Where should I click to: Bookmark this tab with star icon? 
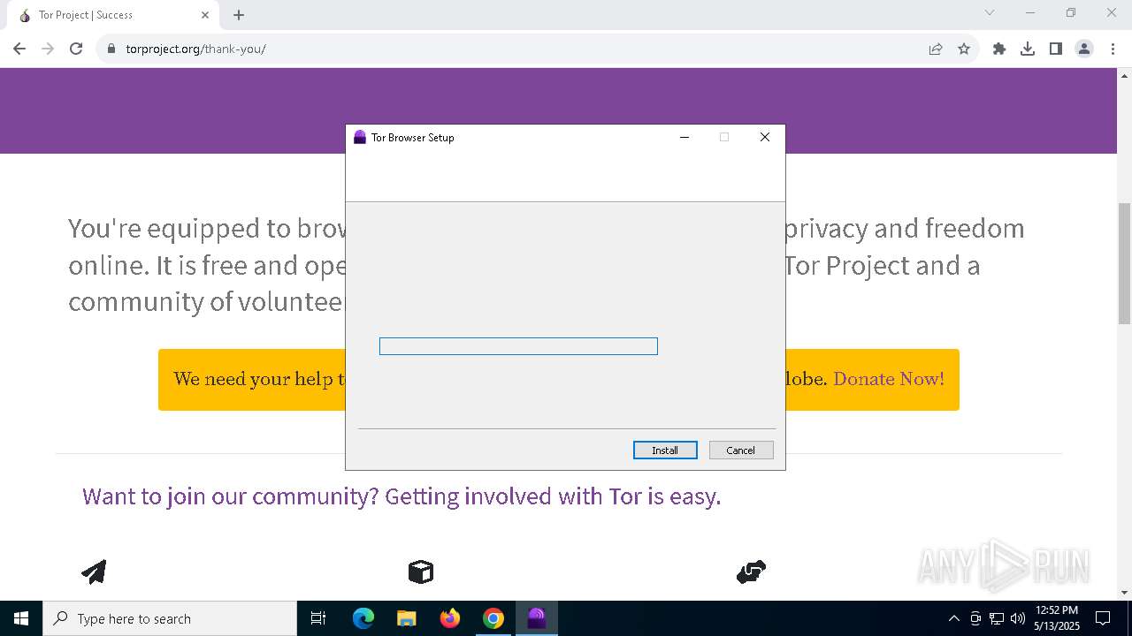(964, 49)
